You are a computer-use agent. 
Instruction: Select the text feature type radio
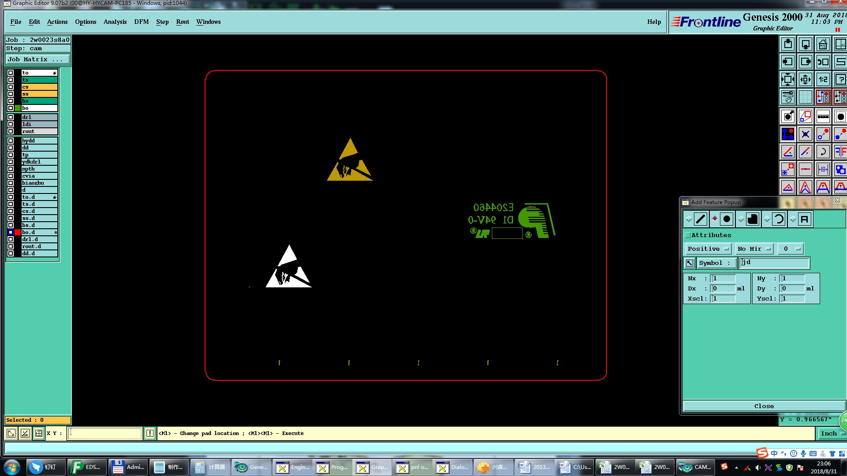click(793, 219)
